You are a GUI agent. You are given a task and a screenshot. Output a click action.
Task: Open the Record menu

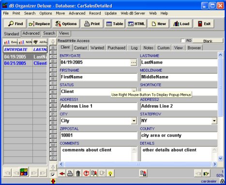pos(95,13)
